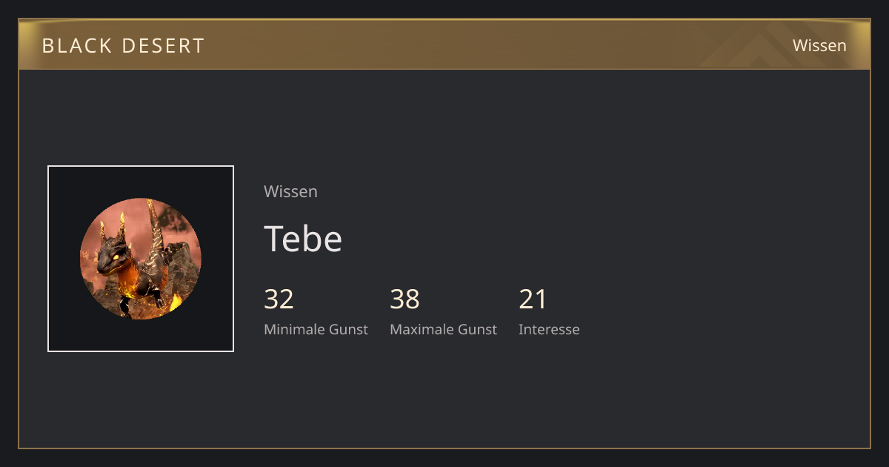Click the 38 maximum favor value

coord(404,299)
